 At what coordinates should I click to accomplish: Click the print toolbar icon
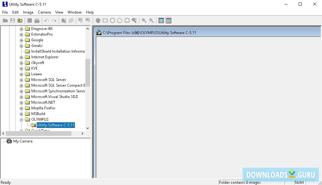click(37, 20)
